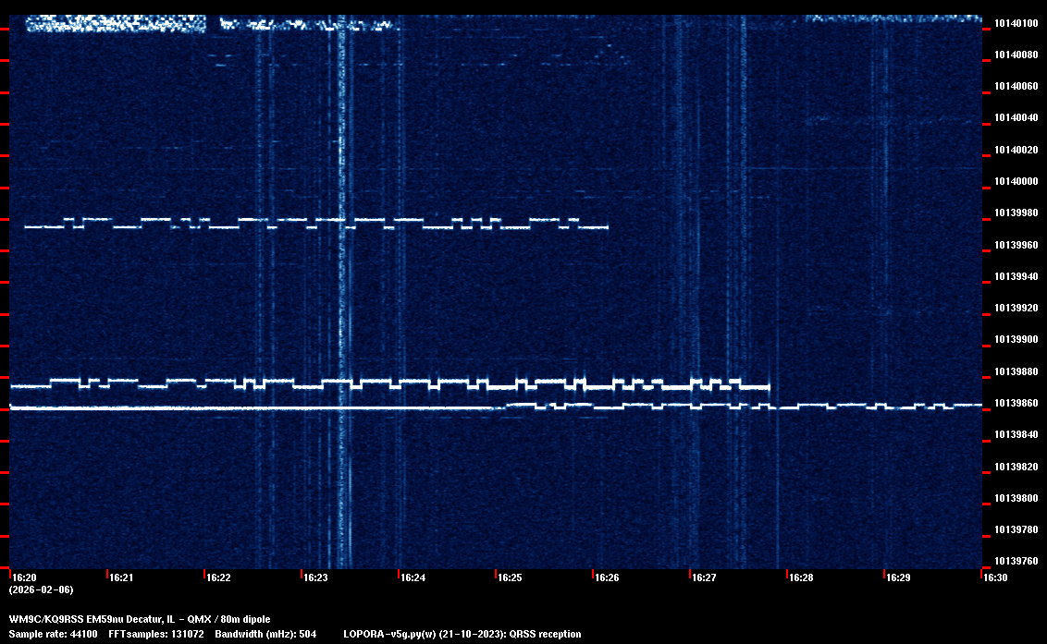Click the 16:20 time axis label
The height and width of the screenshot is (644, 1047).
click(x=23, y=577)
